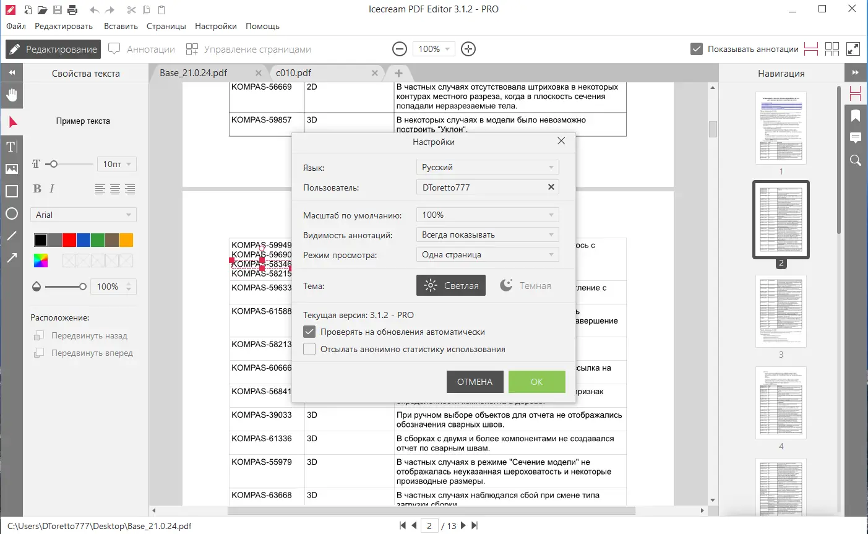Open the Язык dropdown
The width and height of the screenshot is (868, 534).
pyautogui.click(x=487, y=166)
